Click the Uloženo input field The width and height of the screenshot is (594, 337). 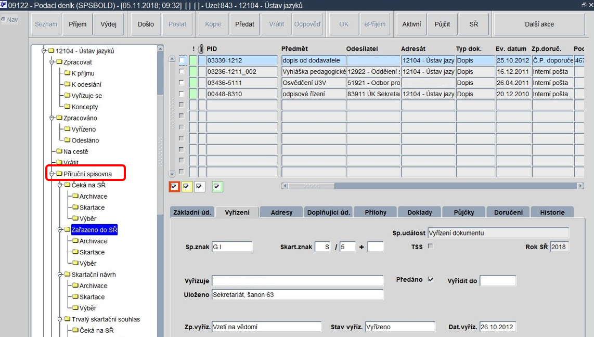[298, 294]
